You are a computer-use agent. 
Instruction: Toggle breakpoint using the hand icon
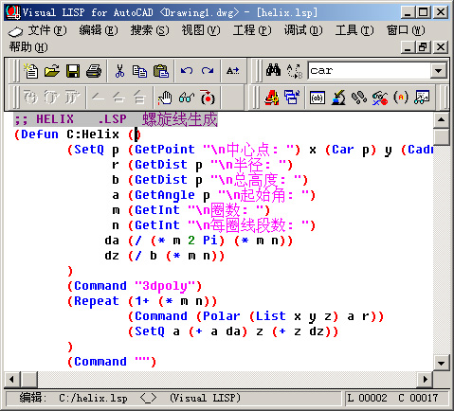point(165,98)
